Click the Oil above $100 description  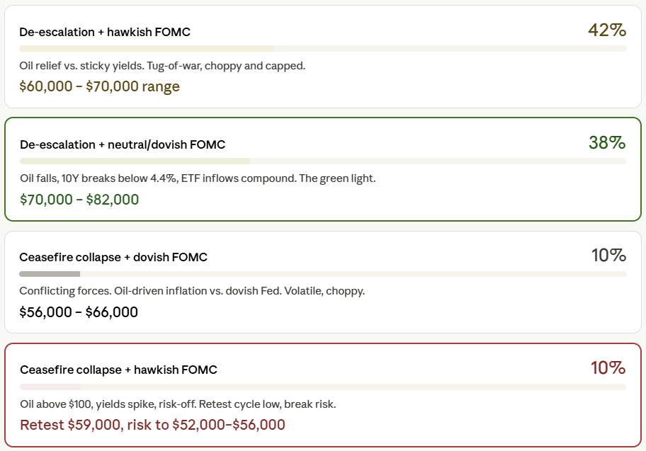pyautogui.click(x=178, y=404)
